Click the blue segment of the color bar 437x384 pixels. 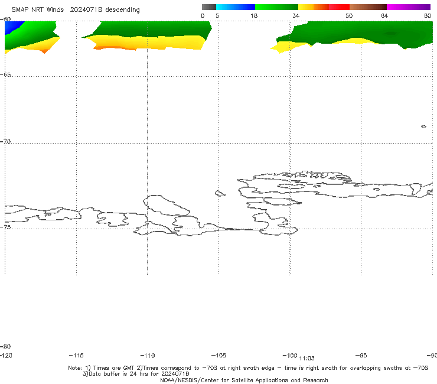click(236, 7)
